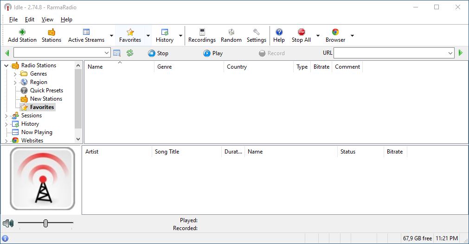
Task: Click the green refresh arrows icon
Action: pos(130,53)
